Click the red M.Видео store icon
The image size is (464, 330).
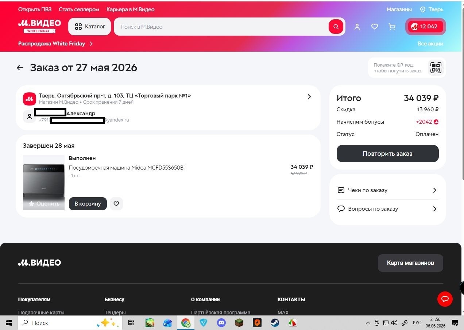(30, 99)
